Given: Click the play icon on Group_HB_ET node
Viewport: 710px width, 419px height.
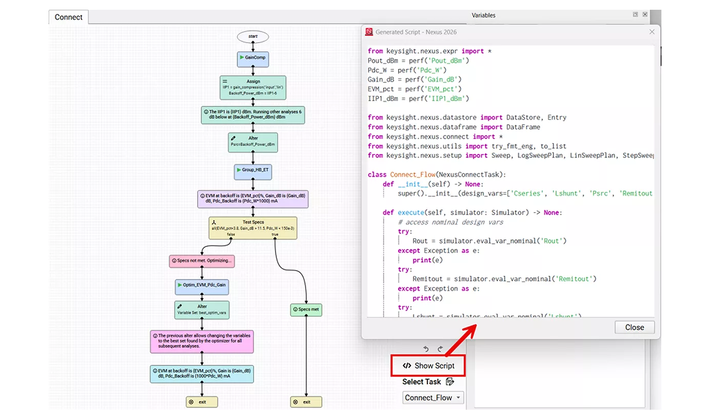Looking at the screenshot, I should tap(239, 169).
